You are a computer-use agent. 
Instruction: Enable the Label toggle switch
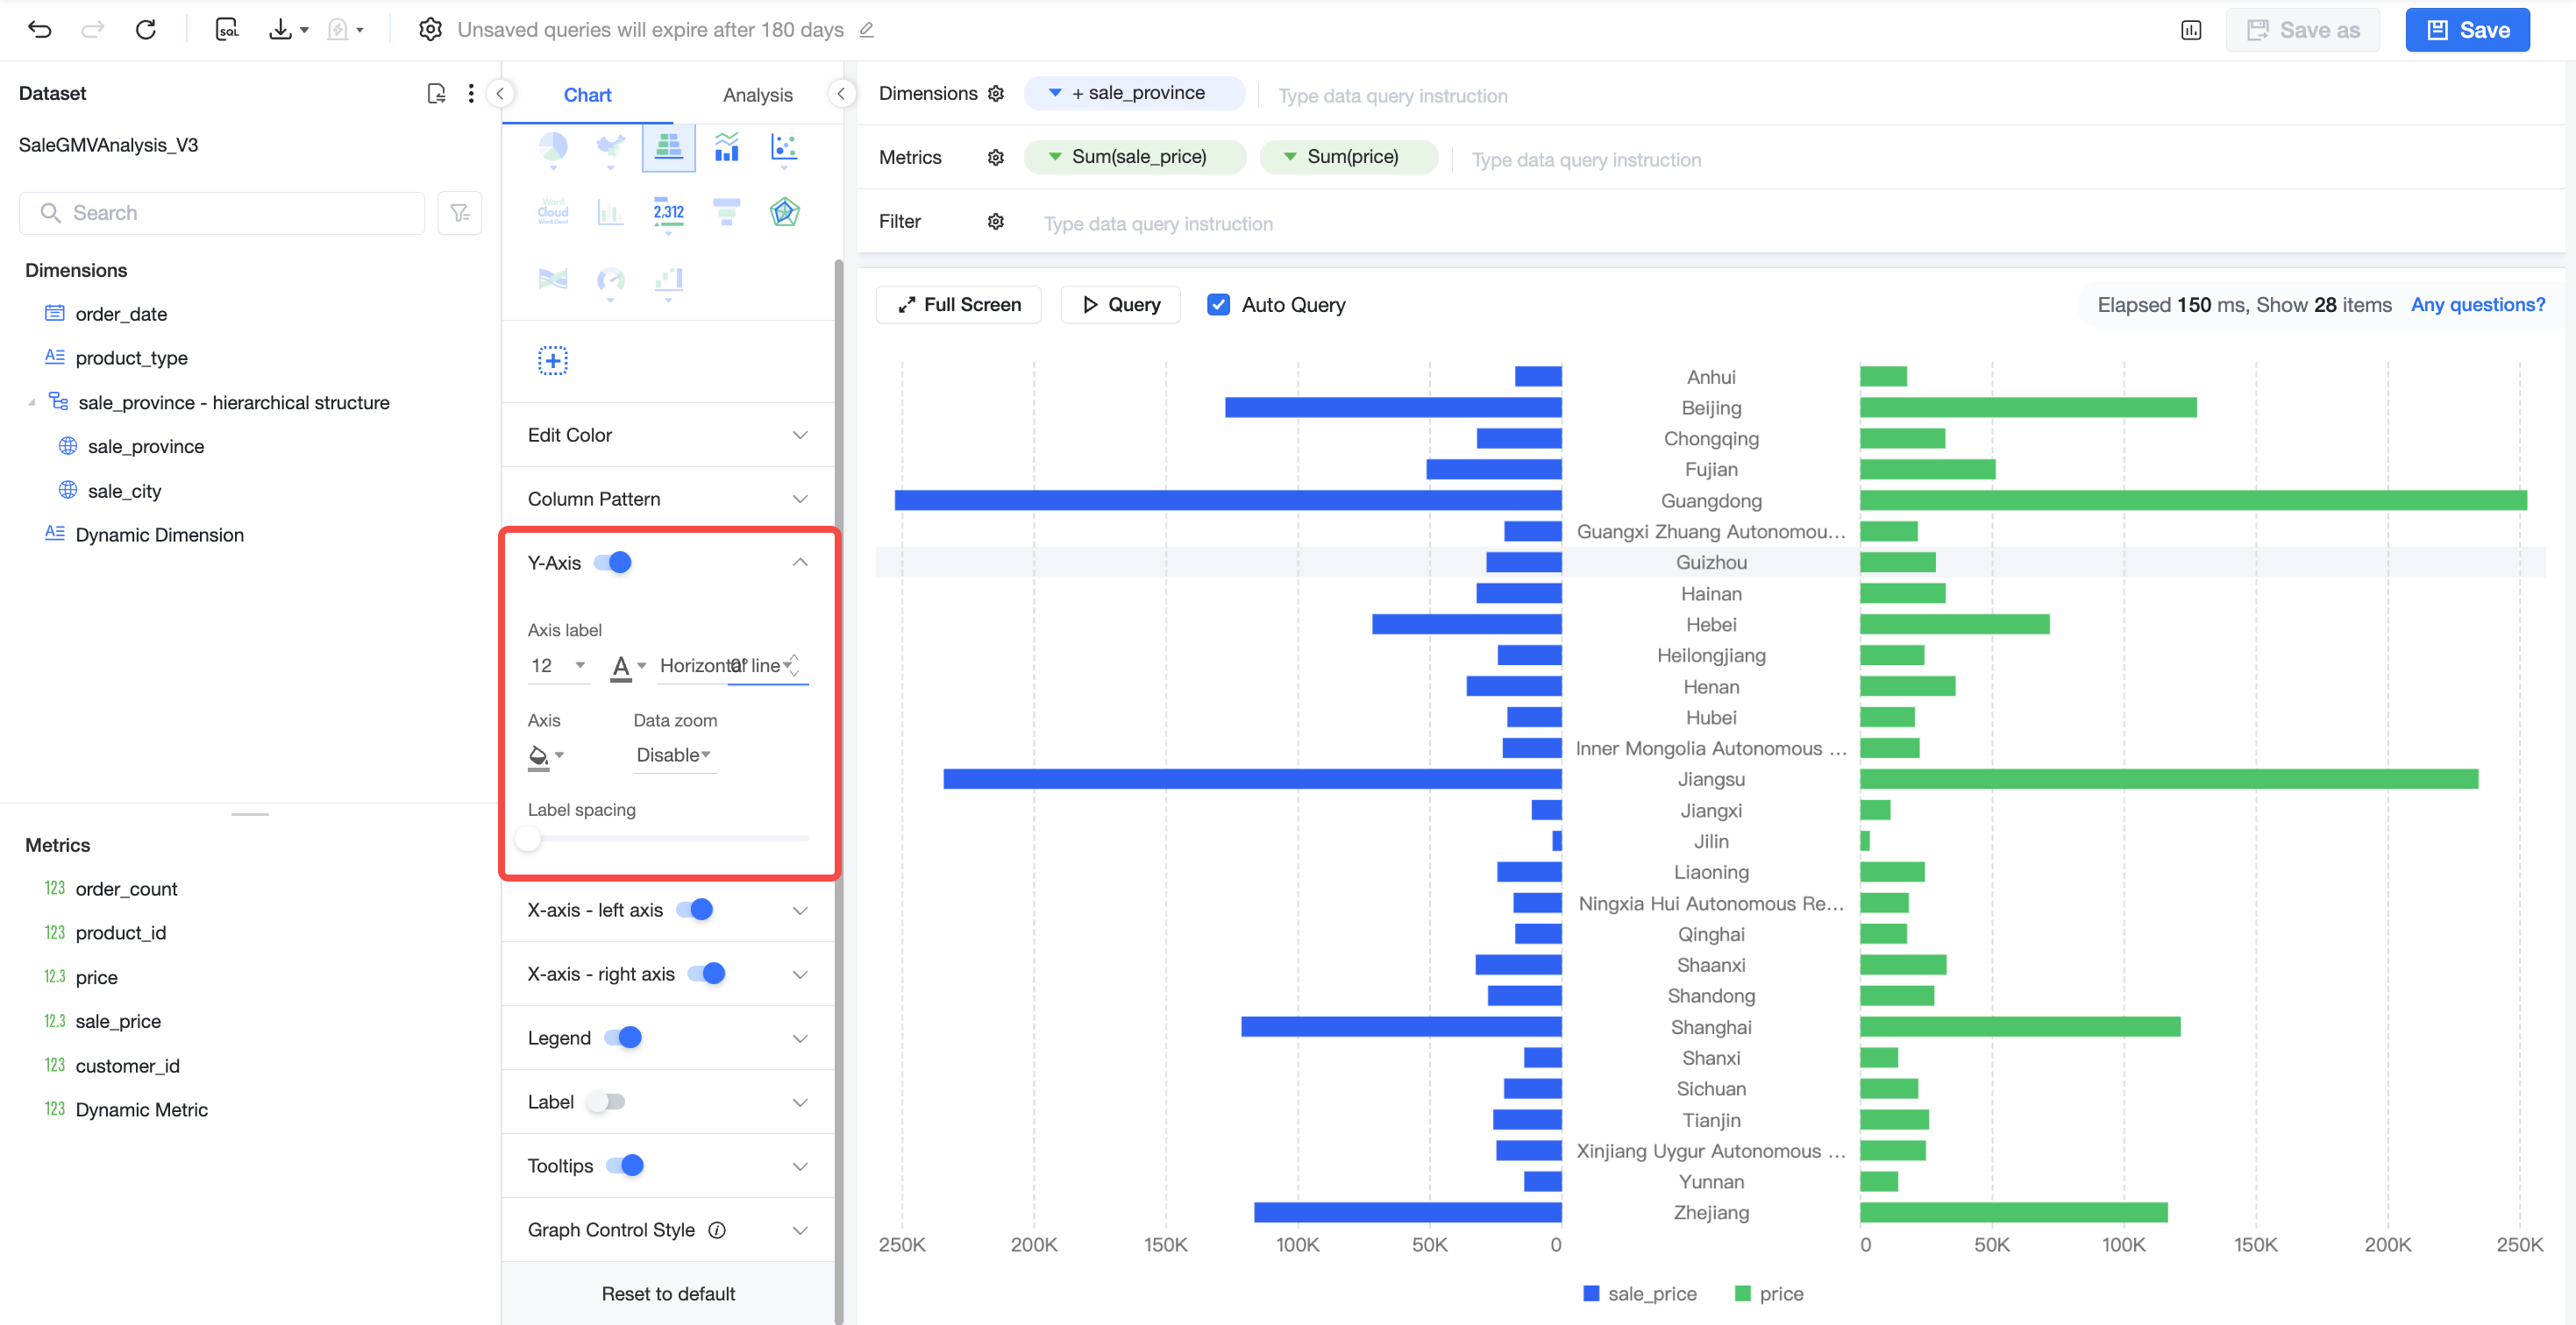[x=606, y=1102]
